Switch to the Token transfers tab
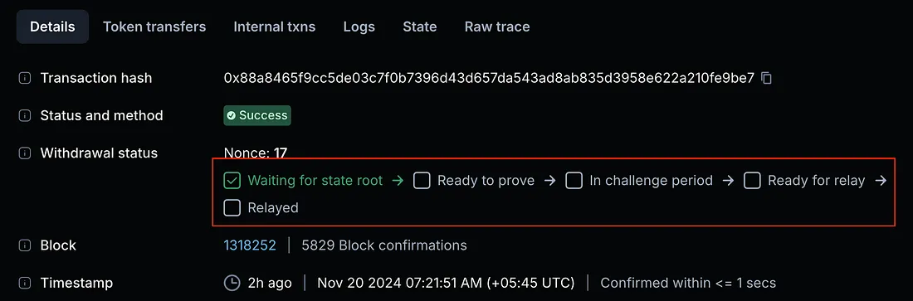The width and height of the screenshot is (913, 301). [x=154, y=27]
